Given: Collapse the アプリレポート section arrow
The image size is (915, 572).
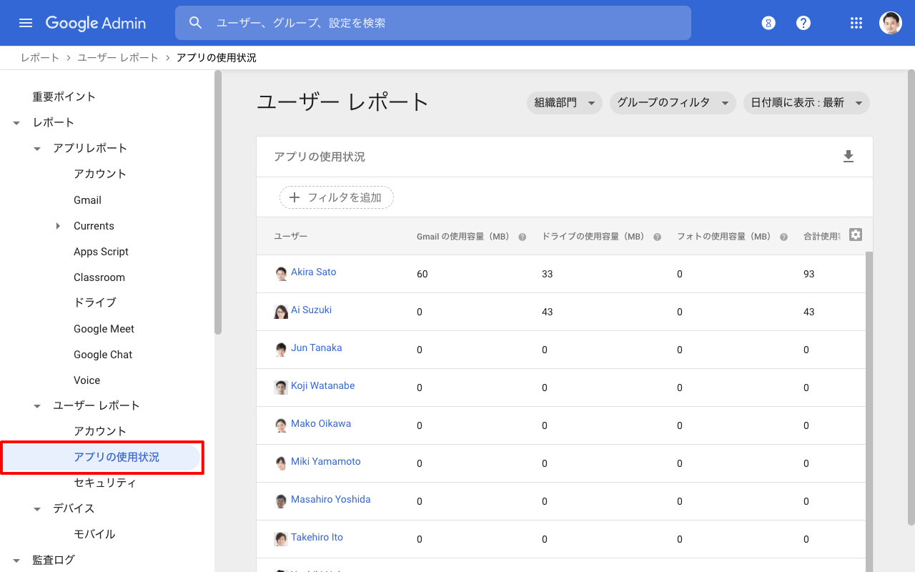Looking at the screenshot, I should pos(37,149).
